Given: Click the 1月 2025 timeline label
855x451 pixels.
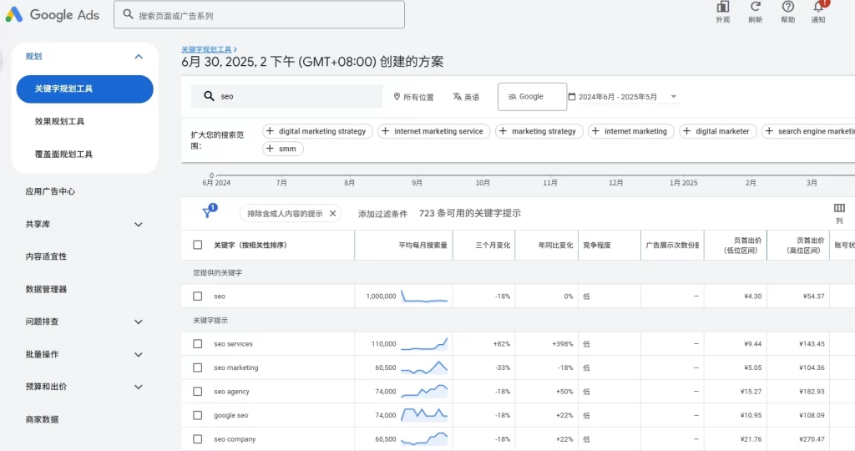Looking at the screenshot, I should tap(683, 183).
